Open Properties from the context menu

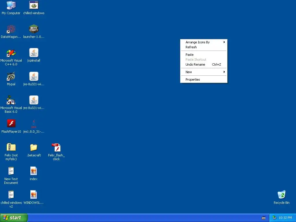(x=204, y=79)
